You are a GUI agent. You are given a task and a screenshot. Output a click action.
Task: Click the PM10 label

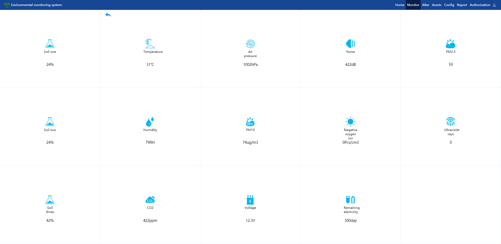click(x=250, y=130)
